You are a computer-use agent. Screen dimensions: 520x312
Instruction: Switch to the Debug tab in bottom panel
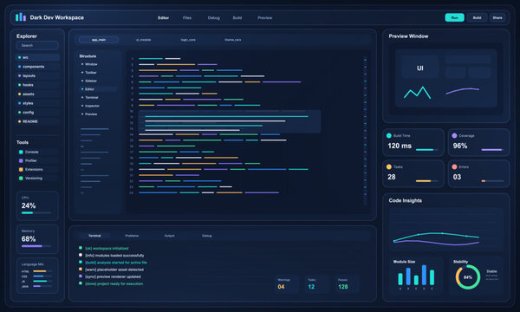[x=206, y=236]
